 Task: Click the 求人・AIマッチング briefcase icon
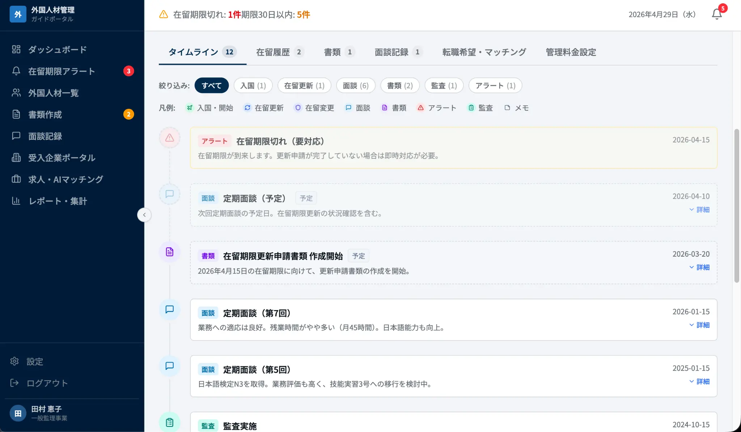(16, 179)
